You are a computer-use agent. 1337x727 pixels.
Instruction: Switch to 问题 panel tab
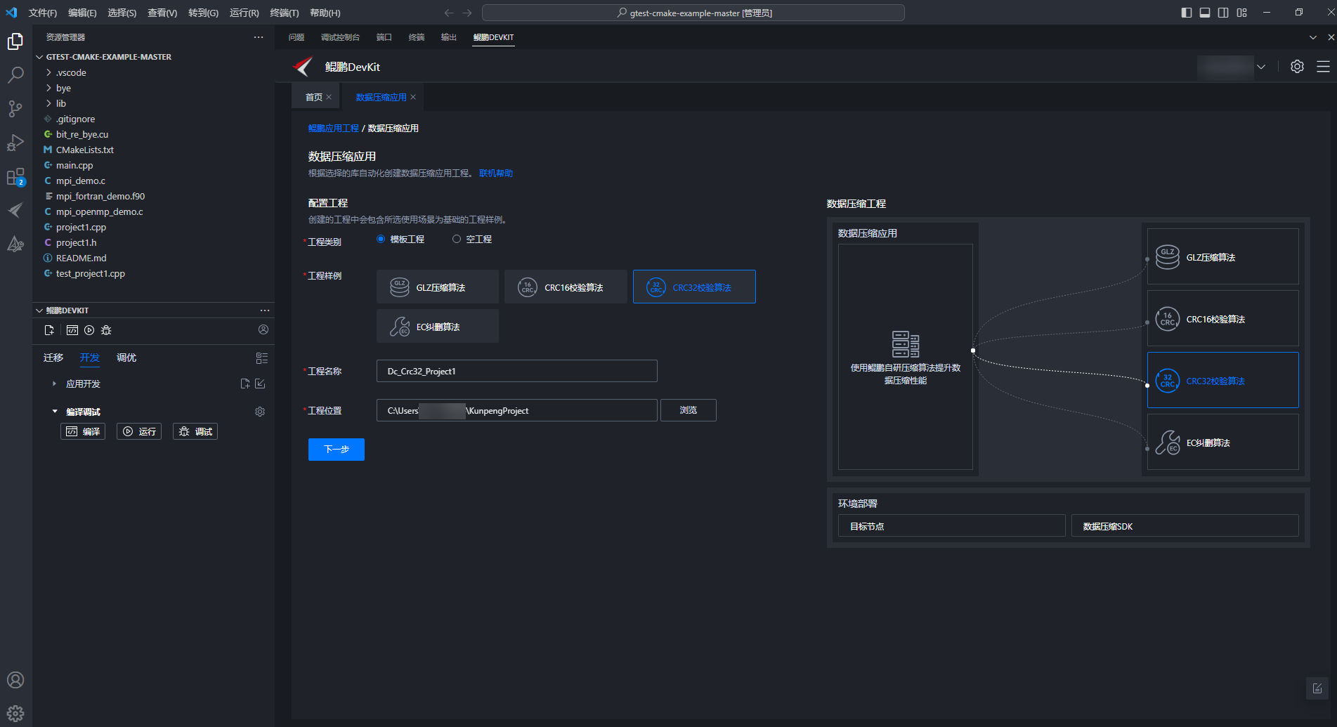click(296, 37)
